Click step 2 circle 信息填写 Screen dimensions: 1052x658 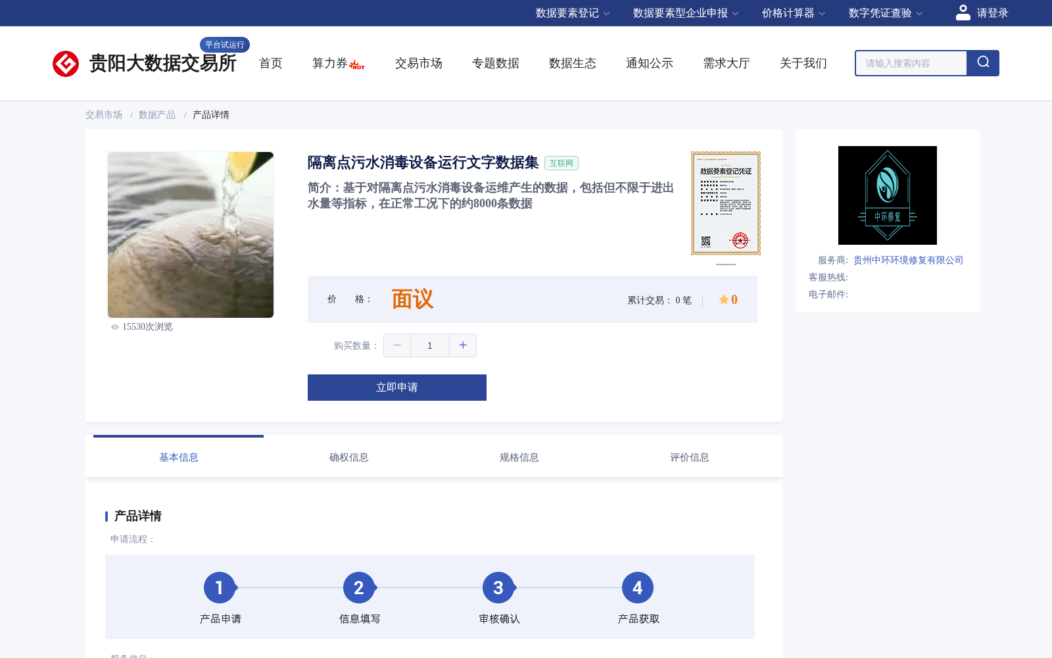click(x=359, y=588)
